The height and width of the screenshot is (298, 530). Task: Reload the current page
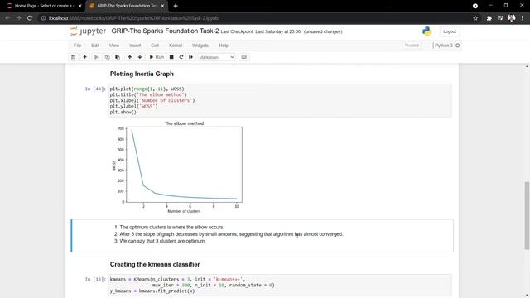(x=30, y=18)
